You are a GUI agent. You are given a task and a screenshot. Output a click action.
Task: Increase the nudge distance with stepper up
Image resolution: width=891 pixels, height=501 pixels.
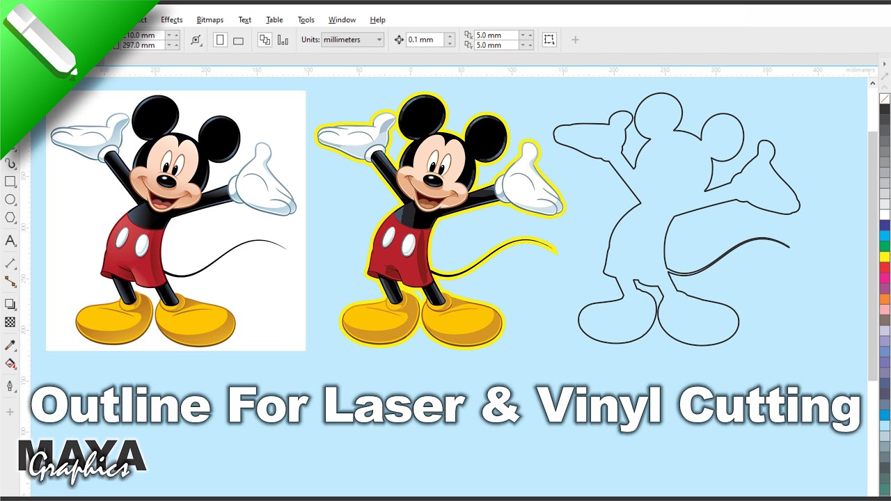click(x=450, y=36)
